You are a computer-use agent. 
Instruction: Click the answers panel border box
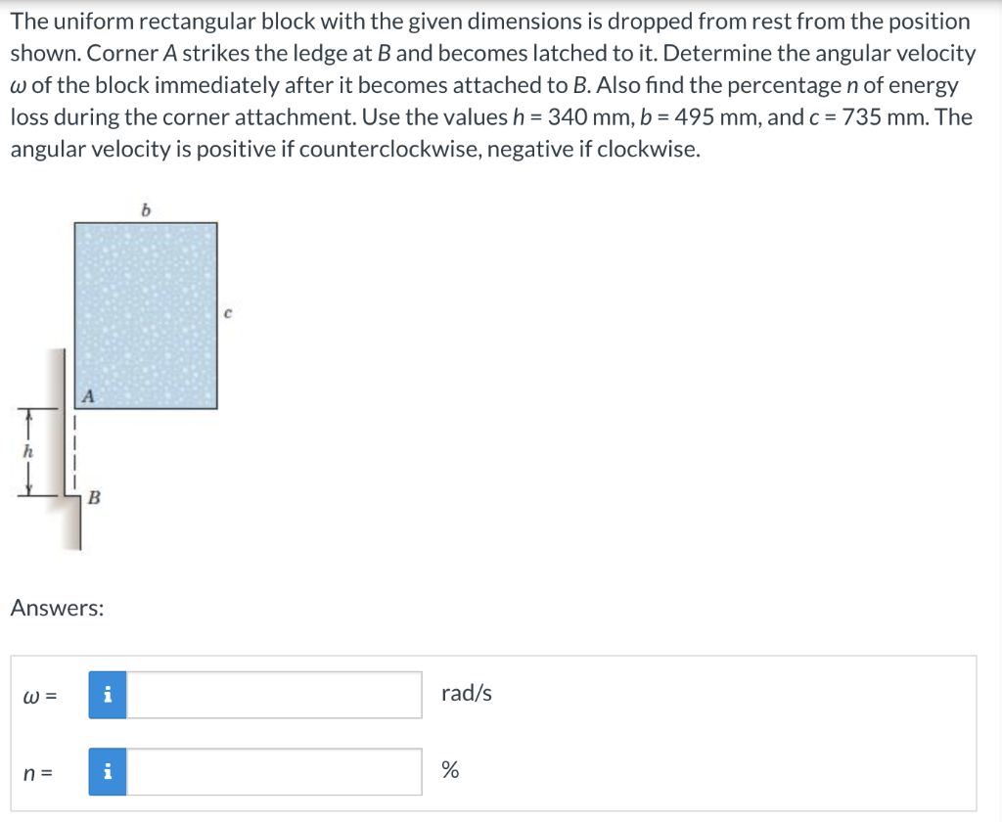point(494,659)
